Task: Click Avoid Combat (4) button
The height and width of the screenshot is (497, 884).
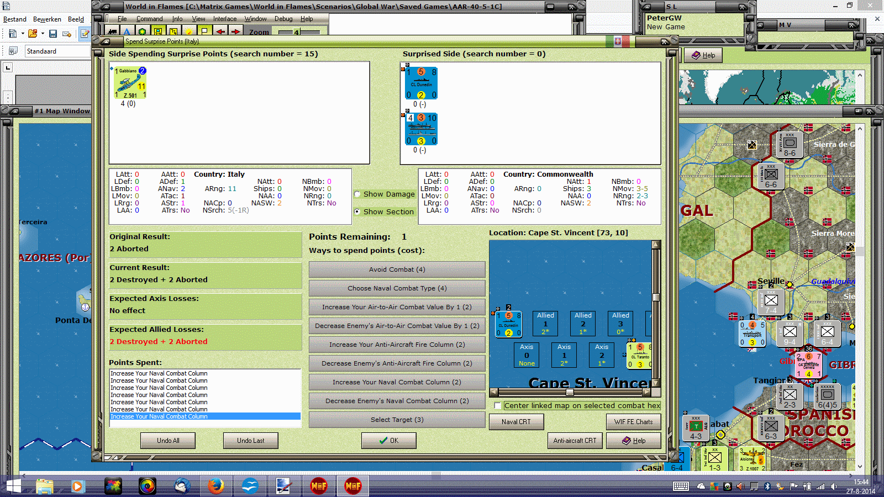Action: click(397, 269)
